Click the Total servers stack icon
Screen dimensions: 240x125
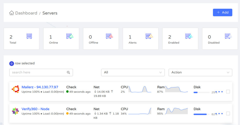tap(29, 36)
